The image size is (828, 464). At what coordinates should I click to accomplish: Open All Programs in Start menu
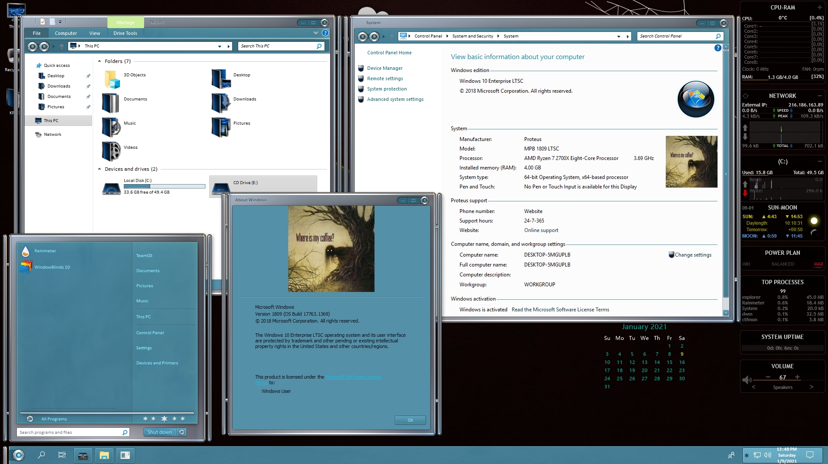point(54,419)
